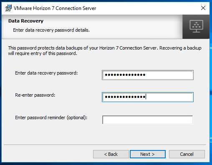Image resolution: width=212 pixels, height=165 pixels.
Task: Go to previous step with Back button
Action: (x=111, y=154)
